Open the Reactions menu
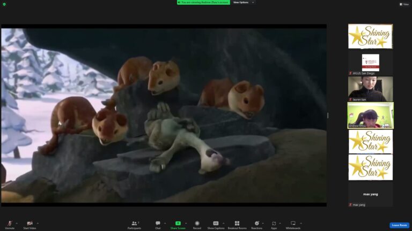Screen dimensions: 412x231 click(257, 225)
